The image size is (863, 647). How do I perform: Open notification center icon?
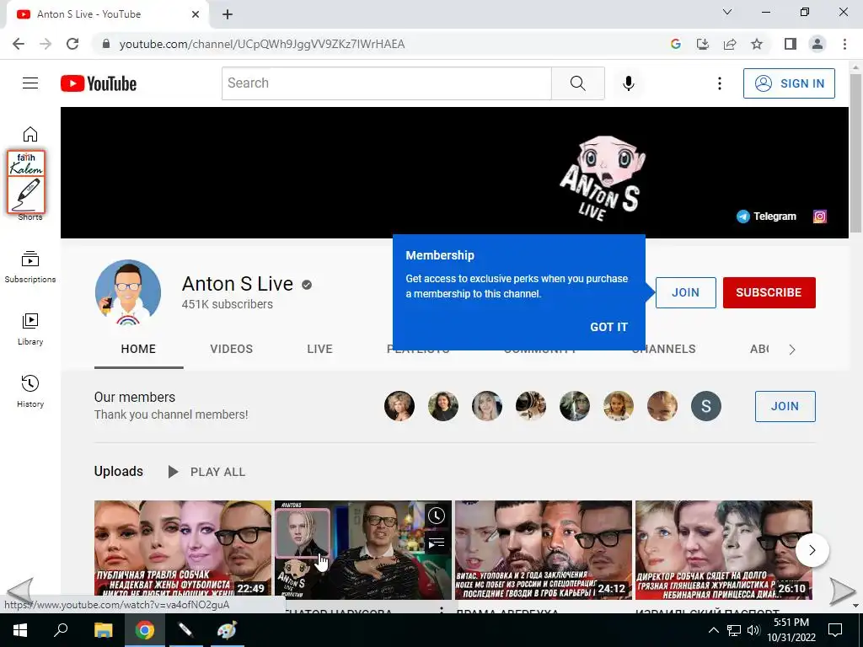coord(835,630)
